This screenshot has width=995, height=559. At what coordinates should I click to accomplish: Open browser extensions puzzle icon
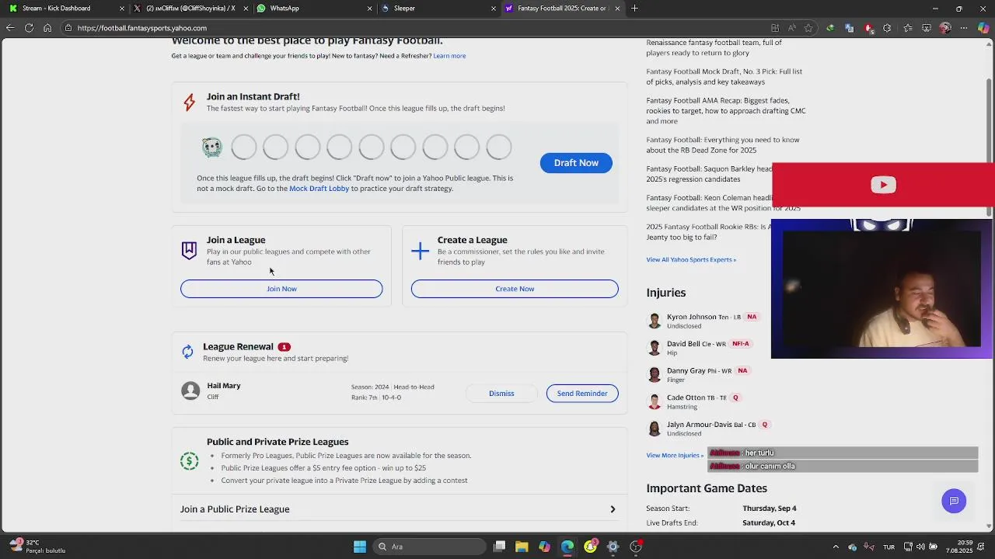888,28
